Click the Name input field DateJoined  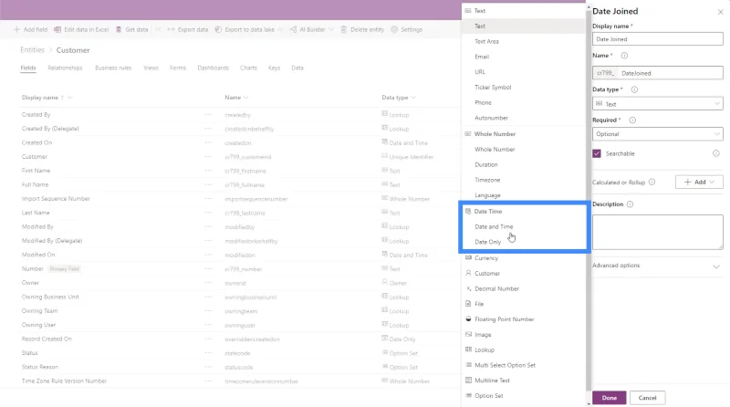[x=671, y=73]
